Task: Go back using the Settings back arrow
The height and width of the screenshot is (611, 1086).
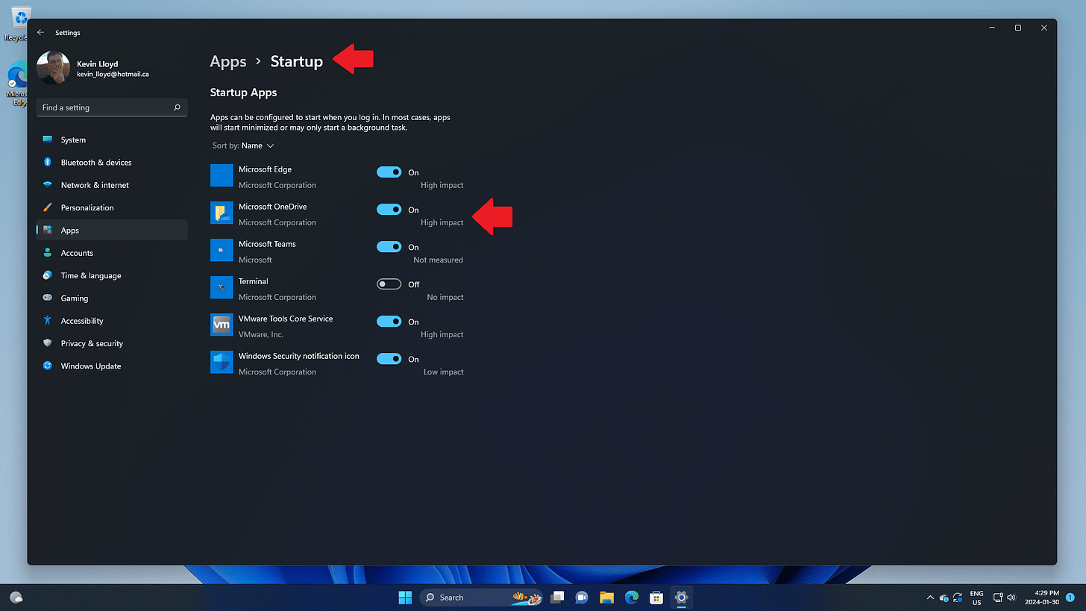Action: (x=40, y=32)
